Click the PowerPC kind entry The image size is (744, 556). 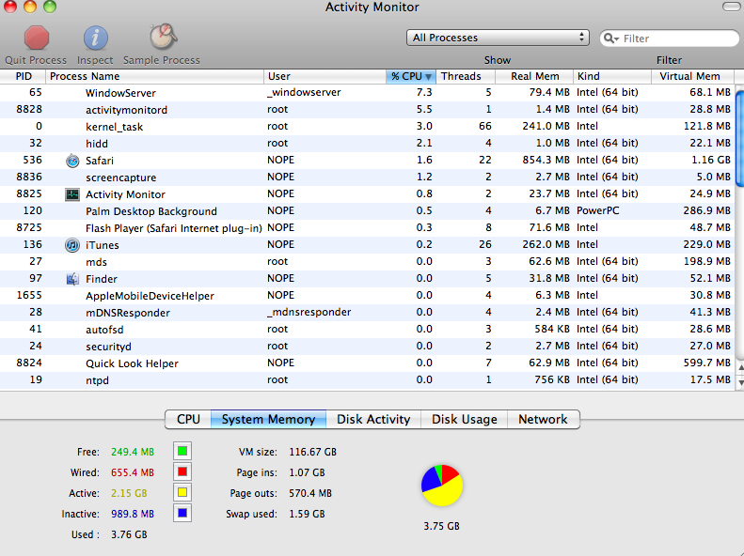tap(598, 210)
